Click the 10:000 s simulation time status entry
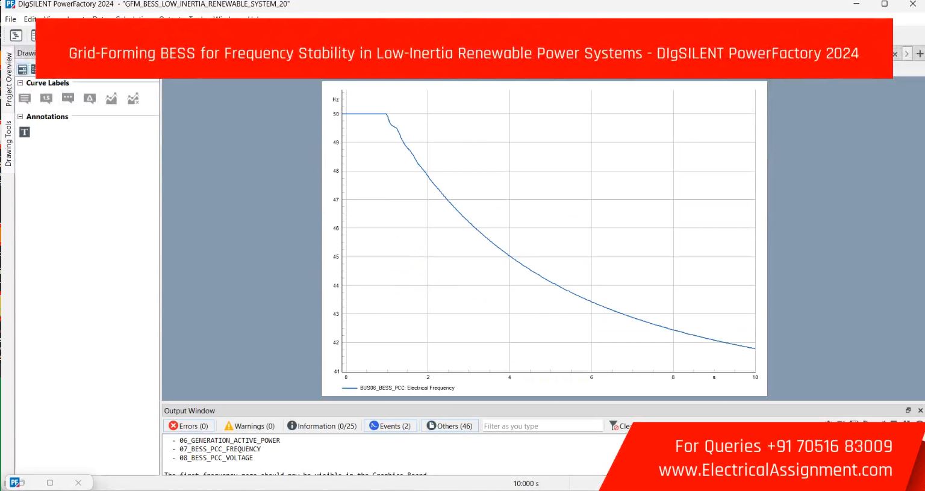The width and height of the screenshot is (925, 491). click(x=526, y=484)
